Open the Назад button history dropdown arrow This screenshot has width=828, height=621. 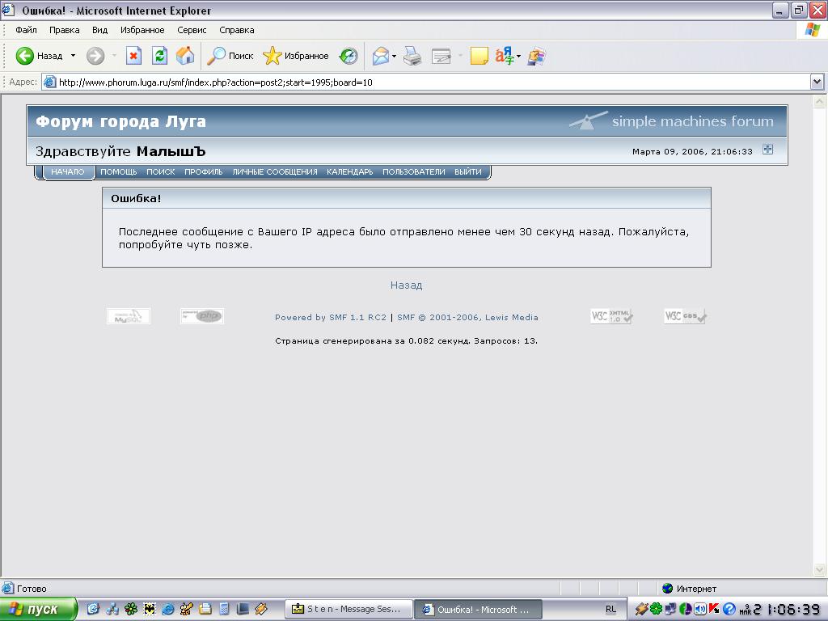(x=73, y=56)
